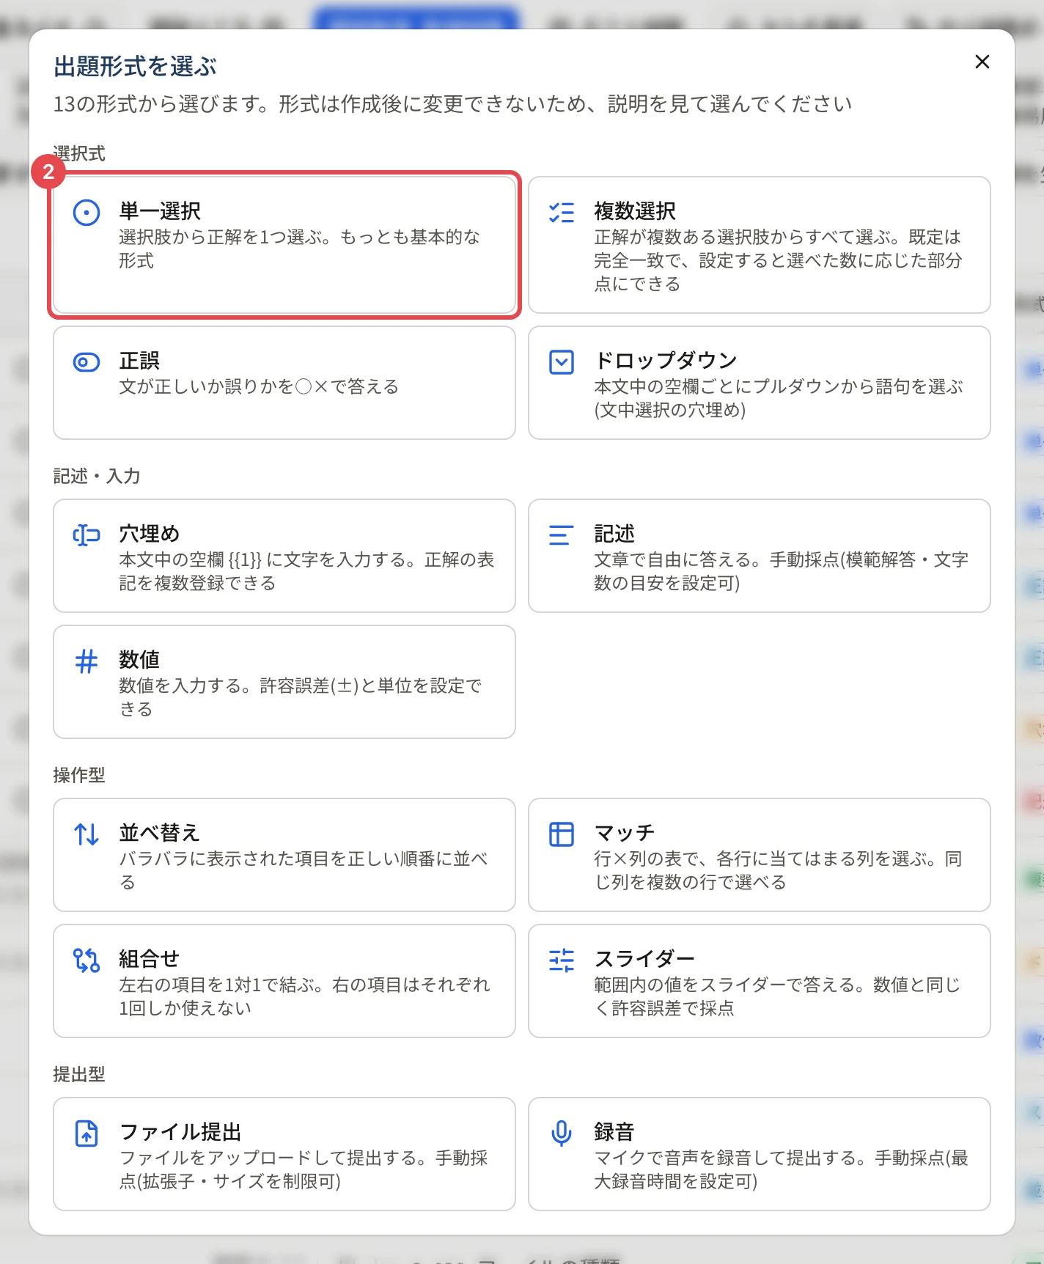The width and height of the screenshot is (1044, 1264).
Task: Choose the 録音 format title
Action: tap(614, 1132)
